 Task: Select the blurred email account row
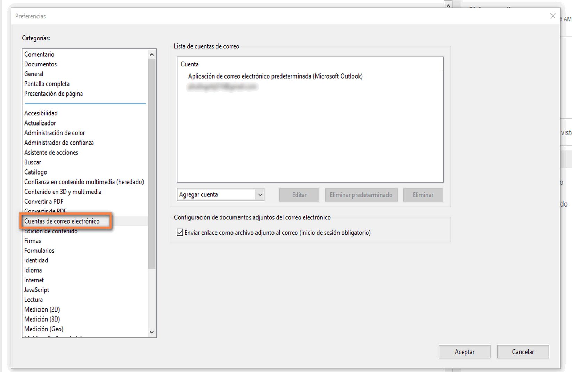click(x=222, y=87)
